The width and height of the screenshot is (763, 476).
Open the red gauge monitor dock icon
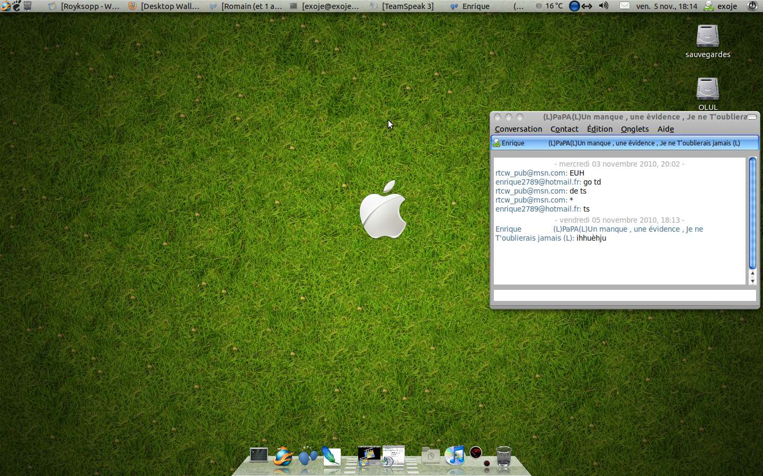pos(476,453)
